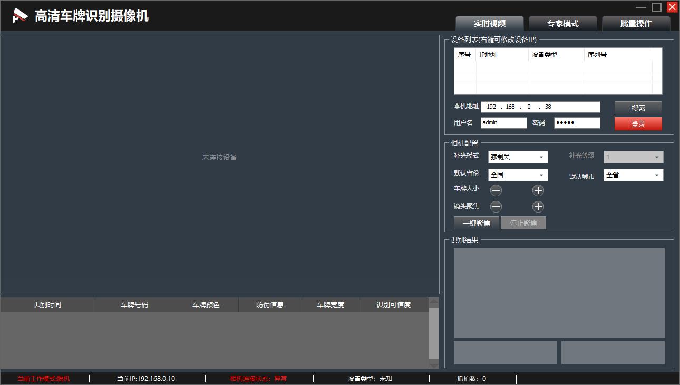Screen dimensions: 680x385
Task: Start 一键聚焦 auto focus
Action: pos(476,223)
